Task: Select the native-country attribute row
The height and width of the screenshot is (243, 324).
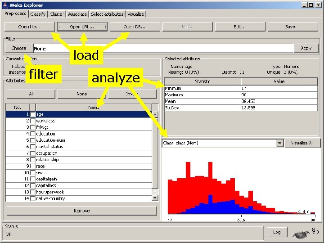Action: tap(79, 198)
